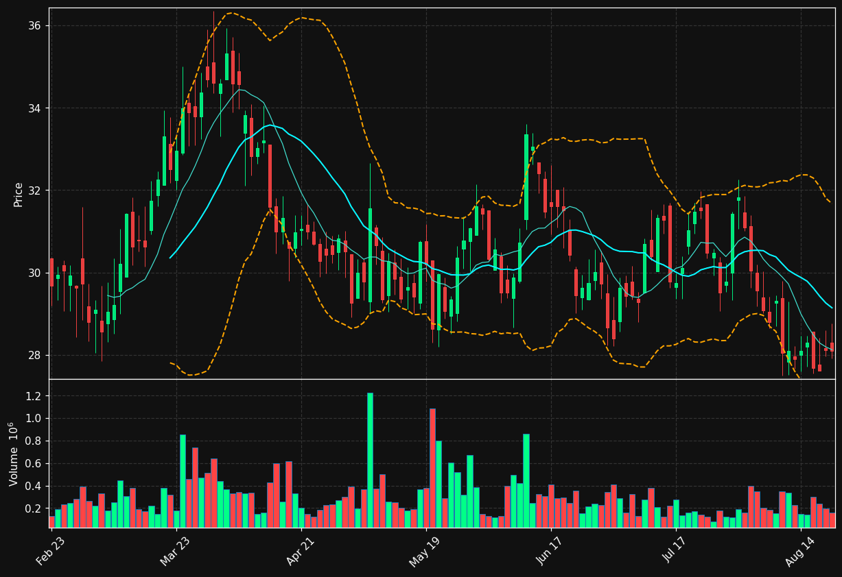
Task: Click the 'Volume 10⁶' axis title
Action: coord(14,454)
